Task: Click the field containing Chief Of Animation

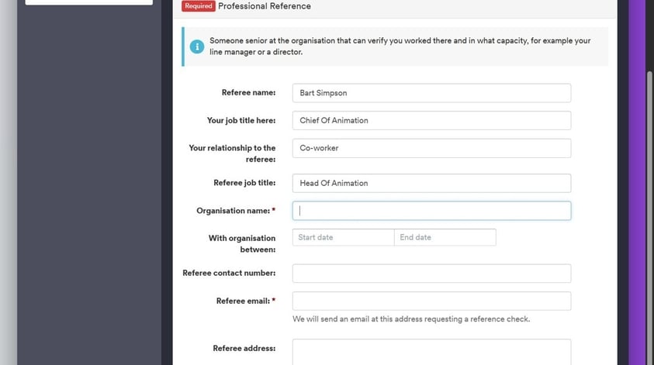Action: point(431,120)
